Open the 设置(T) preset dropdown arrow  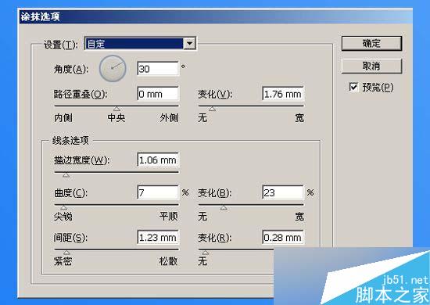(189, 44)
